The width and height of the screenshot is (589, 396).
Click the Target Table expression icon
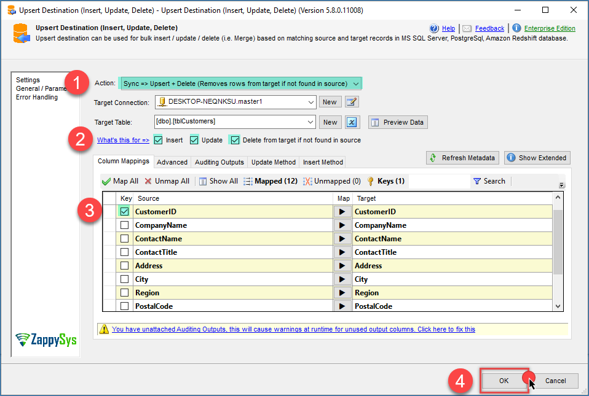pos(352,122)
